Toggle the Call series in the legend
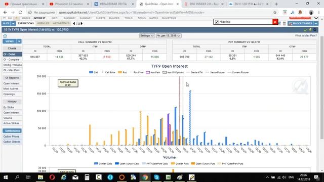 tap(93, 72)
